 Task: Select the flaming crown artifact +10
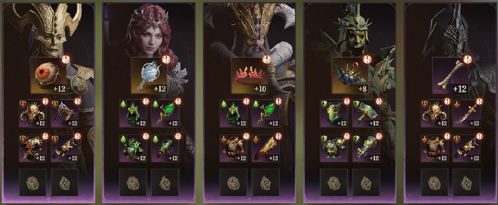click(250, 75)
